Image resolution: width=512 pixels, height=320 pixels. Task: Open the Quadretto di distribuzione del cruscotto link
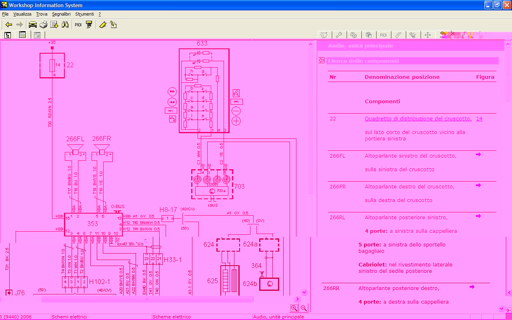coord(418,119)
